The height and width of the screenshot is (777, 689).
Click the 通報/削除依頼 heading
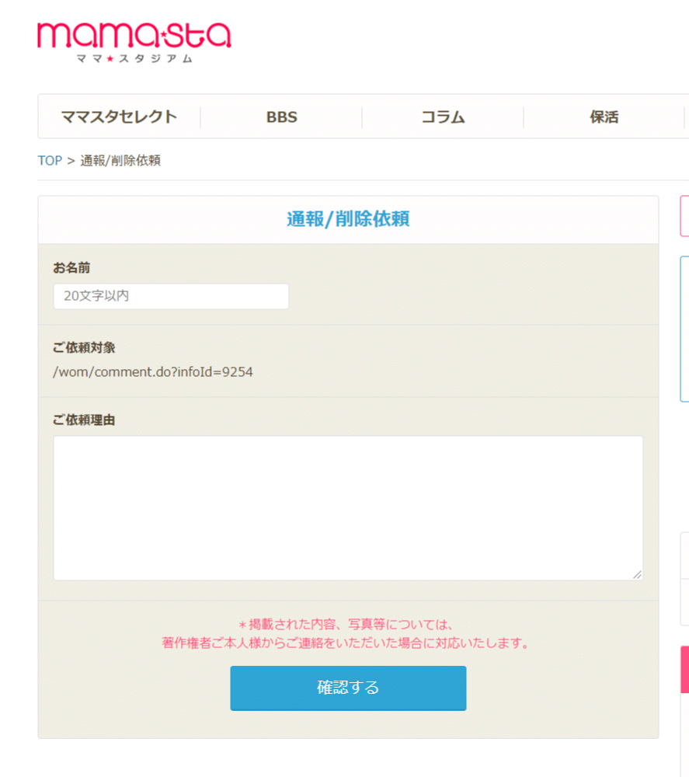tap(348, 219)
